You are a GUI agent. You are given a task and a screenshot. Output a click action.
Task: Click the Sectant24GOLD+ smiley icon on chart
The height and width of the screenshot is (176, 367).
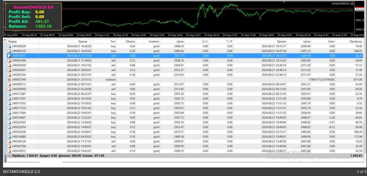click(x=352, y=3)
